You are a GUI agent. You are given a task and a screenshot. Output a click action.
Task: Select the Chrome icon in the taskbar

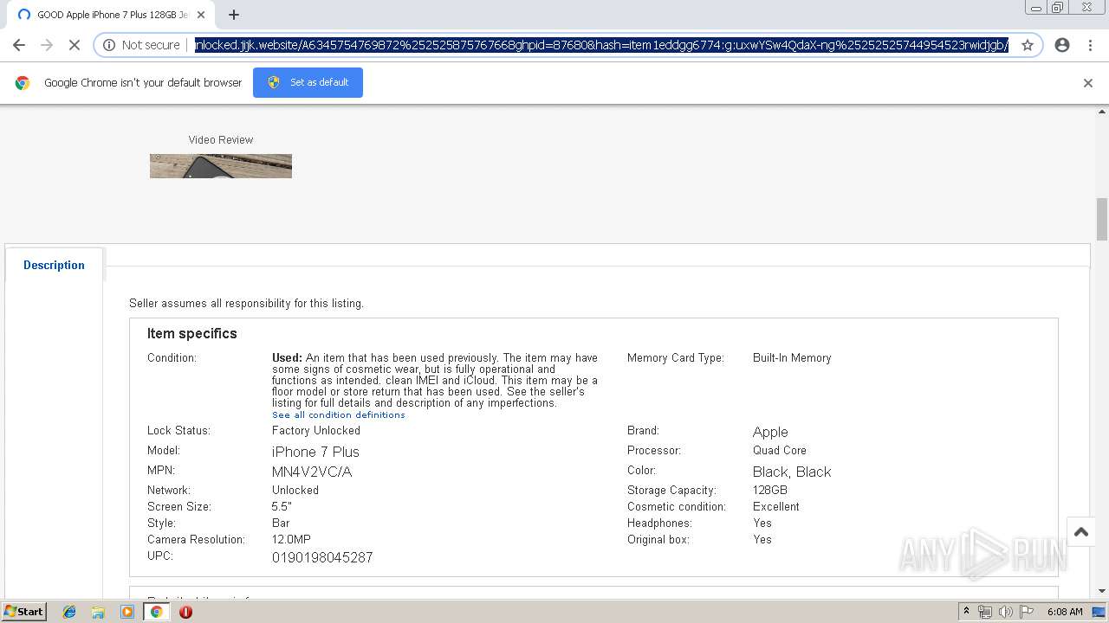157,612
